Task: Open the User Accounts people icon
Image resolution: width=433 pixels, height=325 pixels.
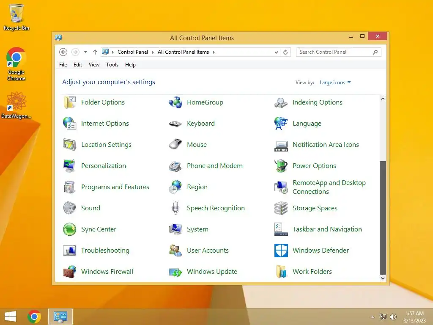Action: coord(175,251)
